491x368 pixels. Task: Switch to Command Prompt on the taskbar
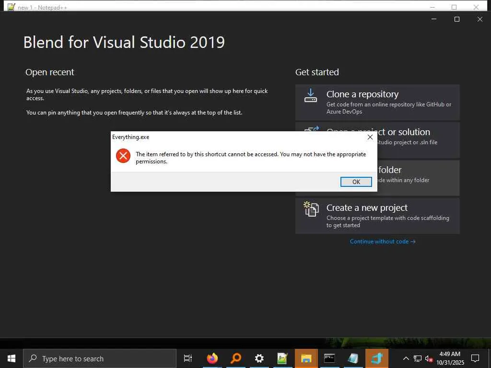pos(330,358)
